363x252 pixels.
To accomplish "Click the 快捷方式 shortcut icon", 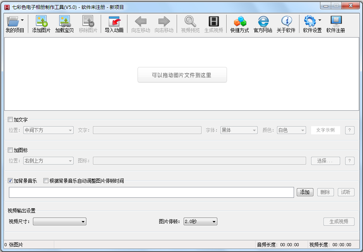I will click(239, 24).
